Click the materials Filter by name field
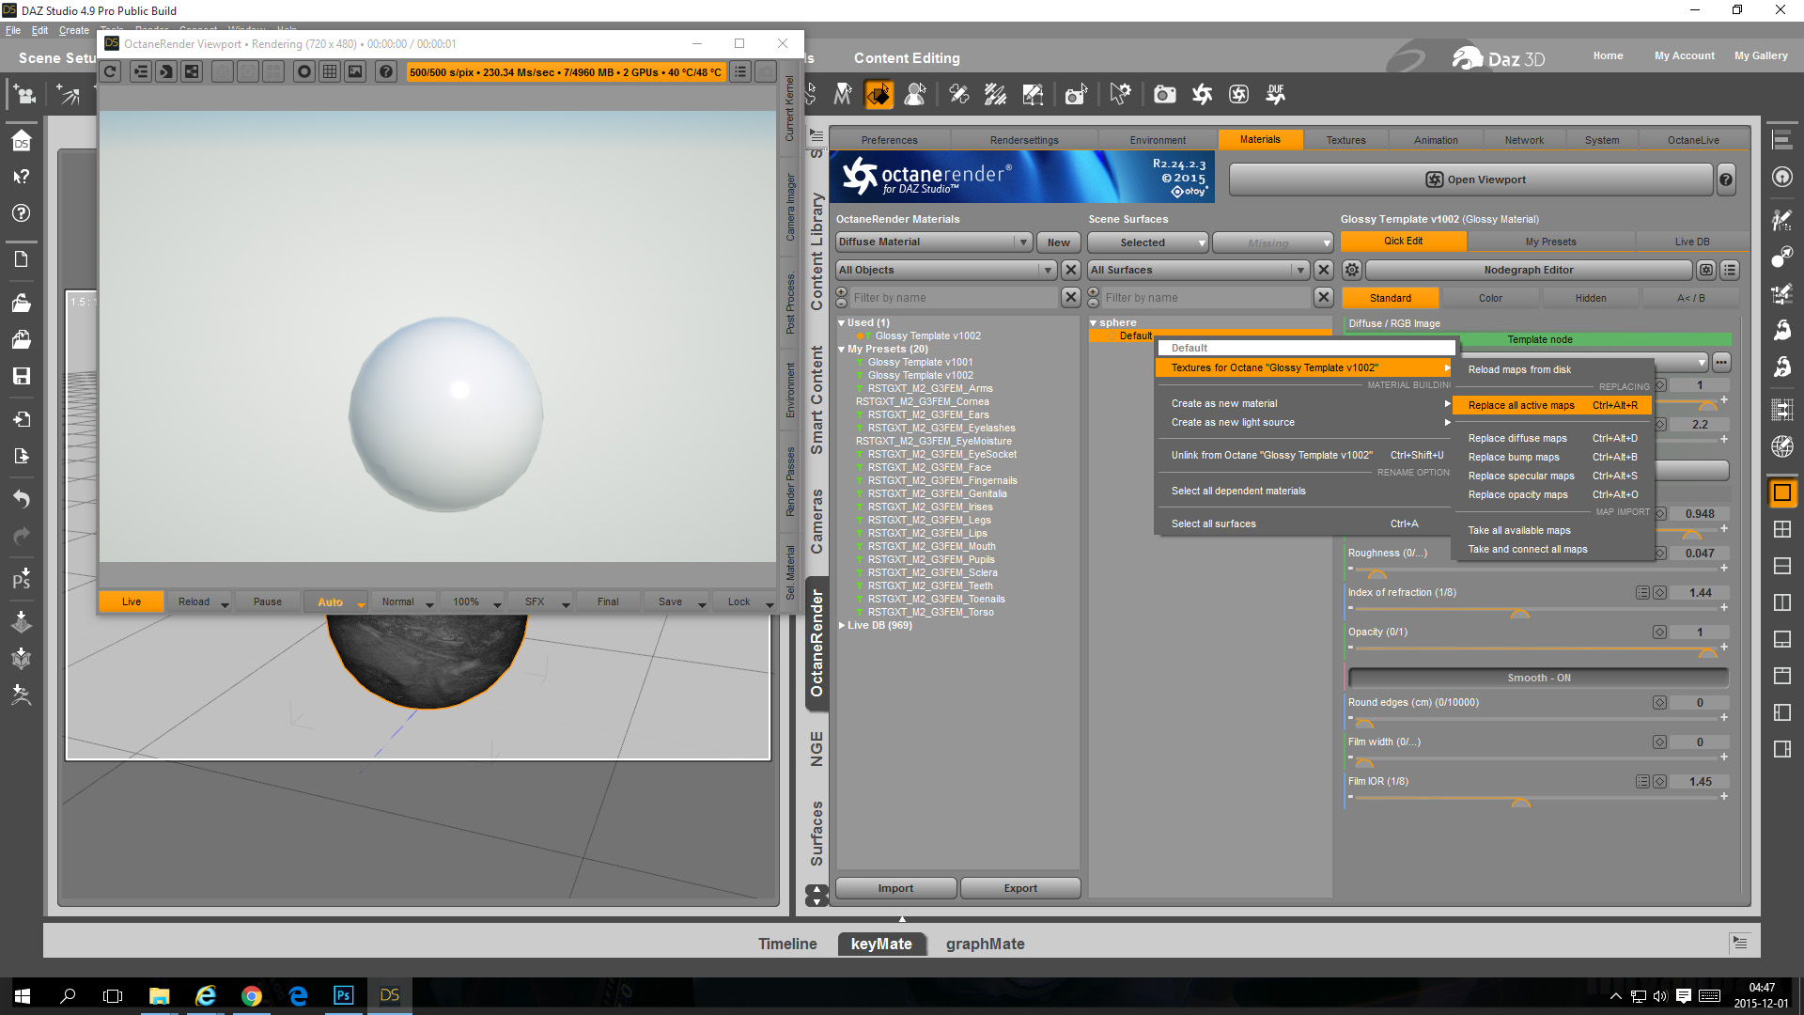This screenshot has width=1804, height=1015. (954, 298)
